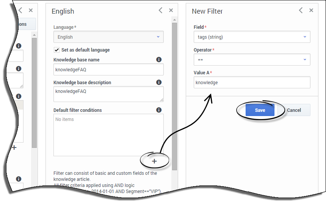Viewport: 326px width, 204px height.
Task: Click the plus icon to add filter condition
Action: pos(154,161)
